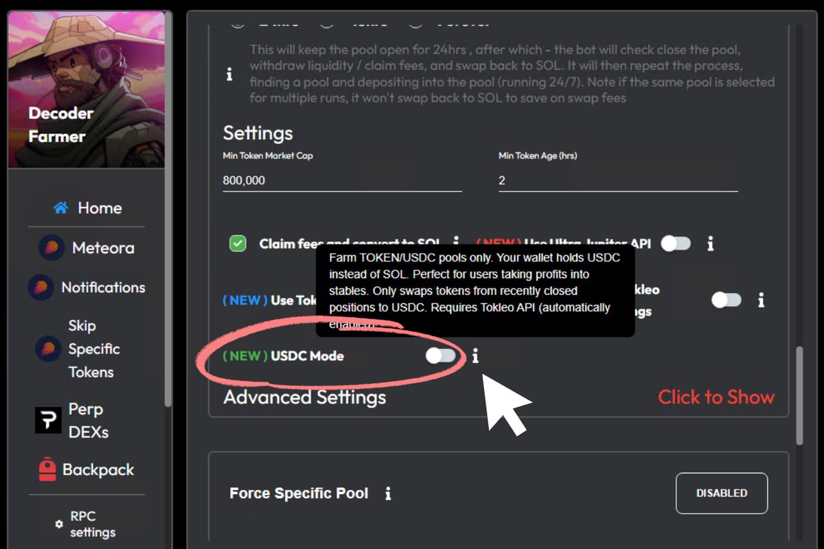Open Notifications in the sidebar
This screenshot has width=824, height=549.
87,288
